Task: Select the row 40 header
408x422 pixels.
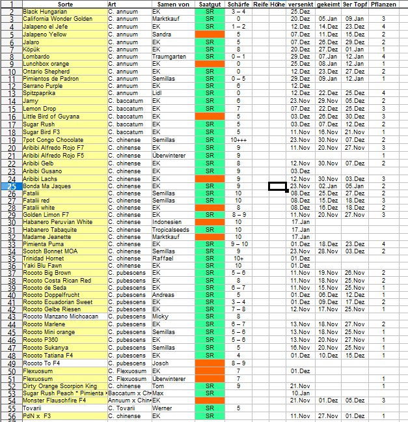Action: 11,295
